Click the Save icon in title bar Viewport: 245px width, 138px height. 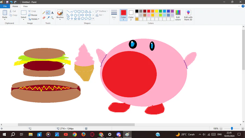(7, 2)
